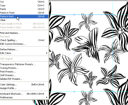The height and width of the screenshot is (105, 128).
Task: Click the Clear menu entry
Action: tap(24, 20)
